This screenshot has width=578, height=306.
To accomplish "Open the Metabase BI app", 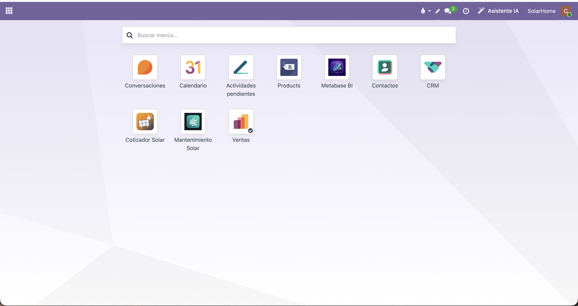I will (337, 67).
